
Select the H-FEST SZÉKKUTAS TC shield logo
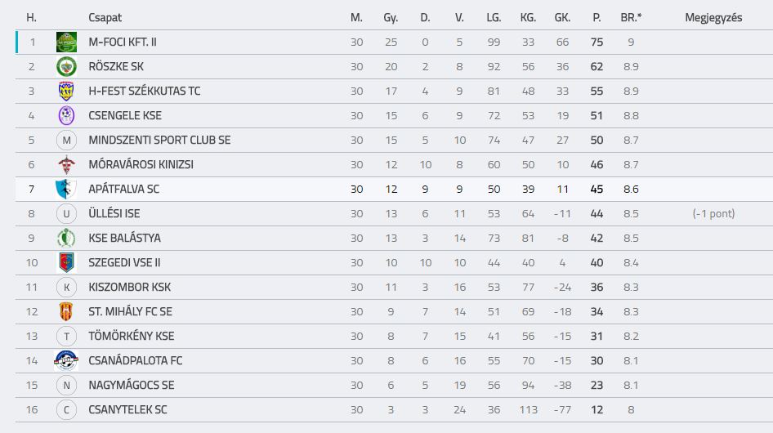(66, 92)
